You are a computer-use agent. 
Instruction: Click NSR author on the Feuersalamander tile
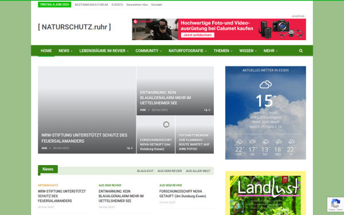point(44,148)
